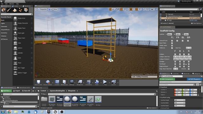Viewport: 203px width, 114px height.
Task: Open the Cinematics toolbar icon
Action: point(88,83)
